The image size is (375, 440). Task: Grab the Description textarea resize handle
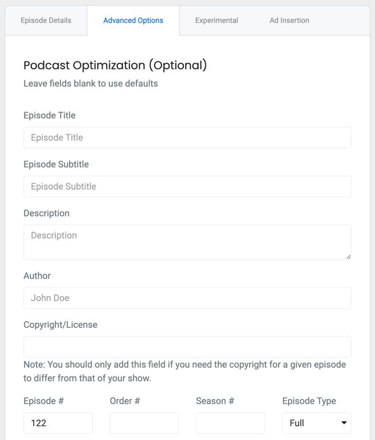point(348,257)
